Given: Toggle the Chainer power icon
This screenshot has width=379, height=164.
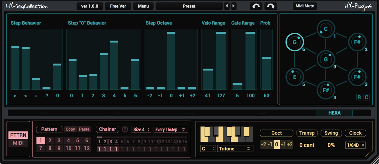Looking at the screenshot, I should (x=125, y=129).
